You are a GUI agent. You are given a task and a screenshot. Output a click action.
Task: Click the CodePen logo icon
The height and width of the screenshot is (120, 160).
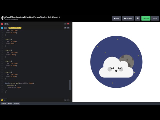tap(2, 18)
